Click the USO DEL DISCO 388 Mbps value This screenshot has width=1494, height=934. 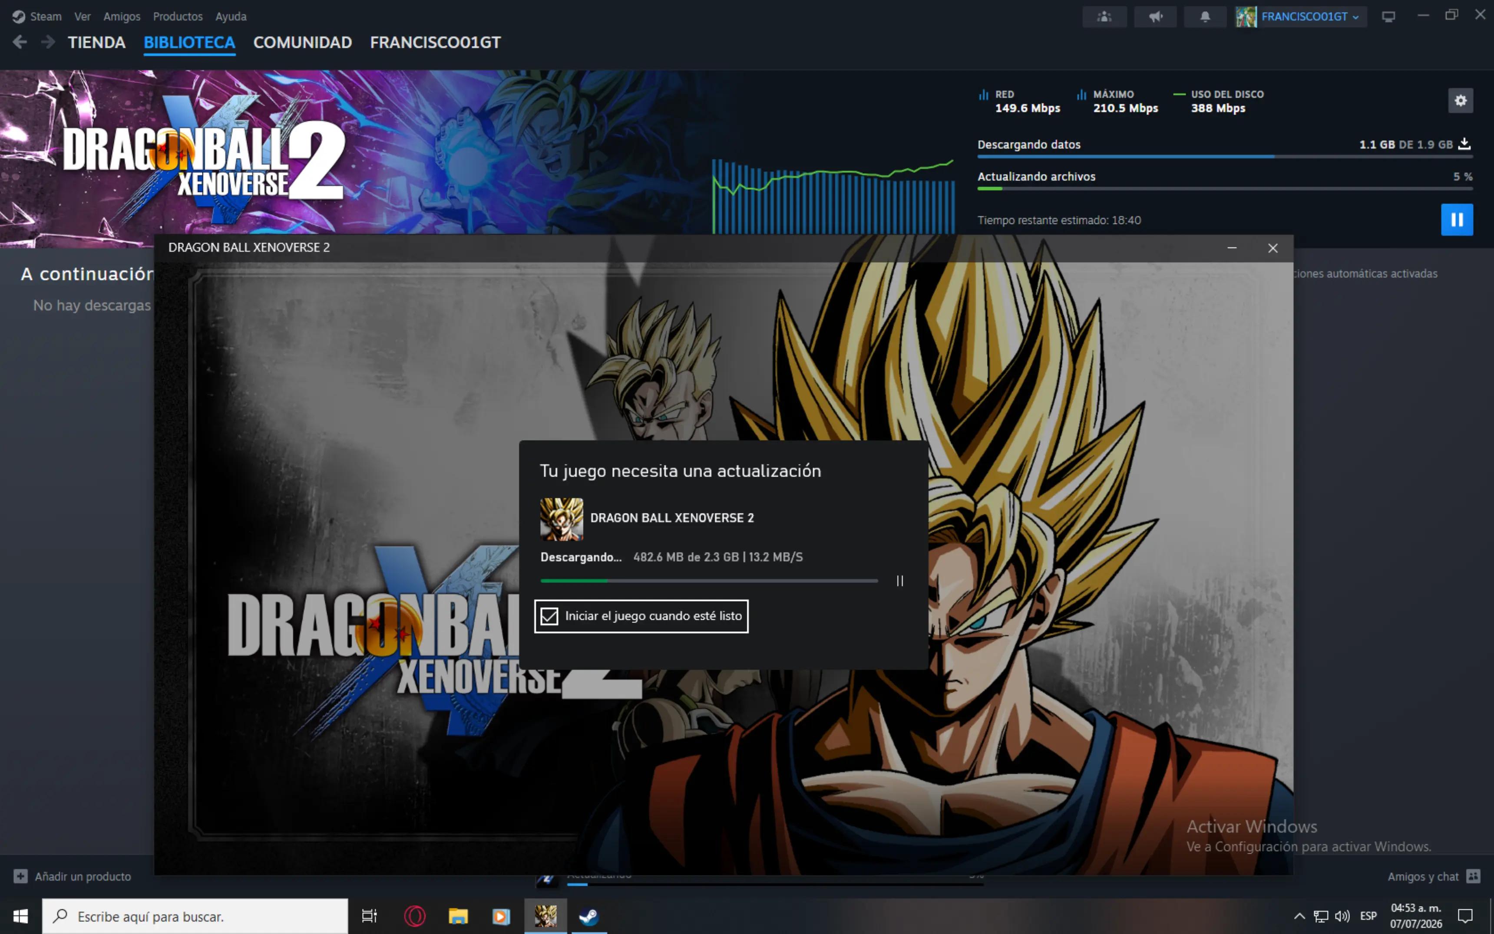(x=1218, y=108)
